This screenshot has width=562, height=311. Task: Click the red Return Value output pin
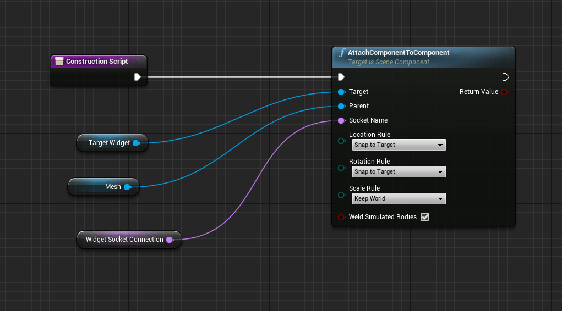point(504,92)
